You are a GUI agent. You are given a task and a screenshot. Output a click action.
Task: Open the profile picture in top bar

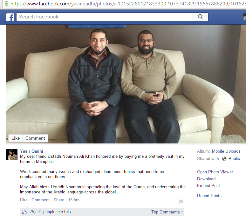[x=245, y=17]
